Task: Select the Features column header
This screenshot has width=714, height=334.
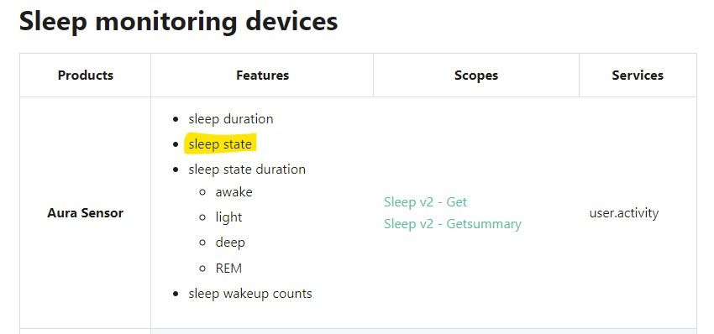Action: [x=262, y=75]
